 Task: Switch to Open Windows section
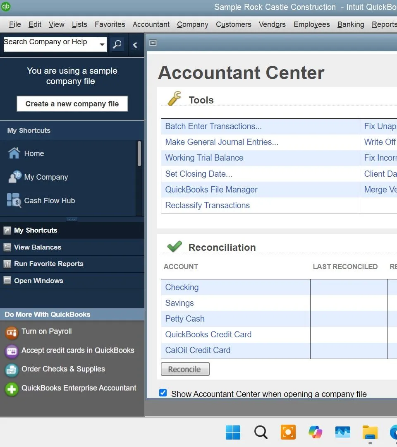(72, 281)
